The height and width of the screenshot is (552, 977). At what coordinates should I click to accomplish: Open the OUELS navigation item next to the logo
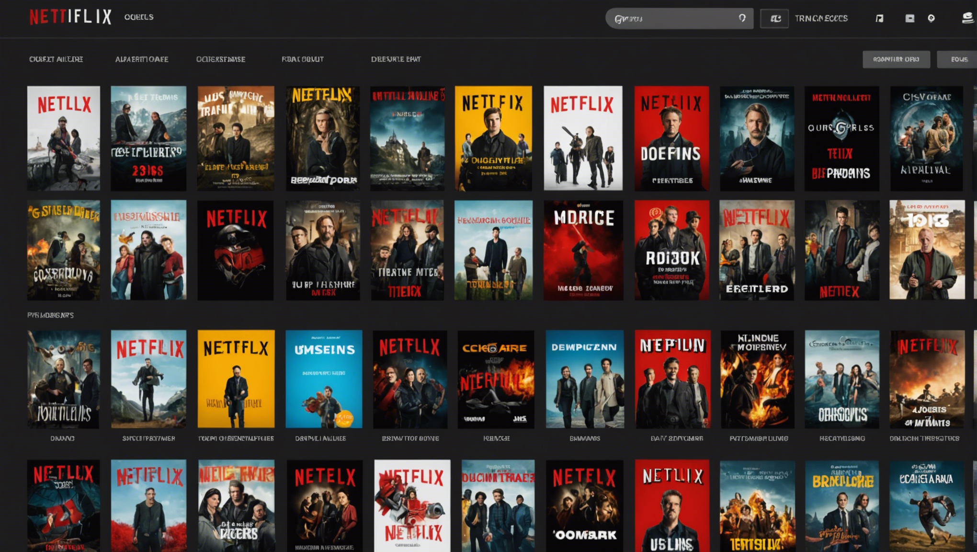coord(139,17)
